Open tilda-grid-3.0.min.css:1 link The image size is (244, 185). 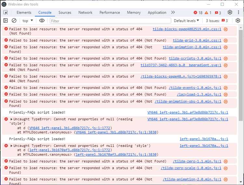point(197,40)
